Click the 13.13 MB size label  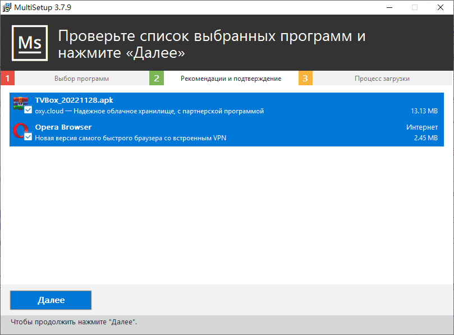(x=424, y=111)
